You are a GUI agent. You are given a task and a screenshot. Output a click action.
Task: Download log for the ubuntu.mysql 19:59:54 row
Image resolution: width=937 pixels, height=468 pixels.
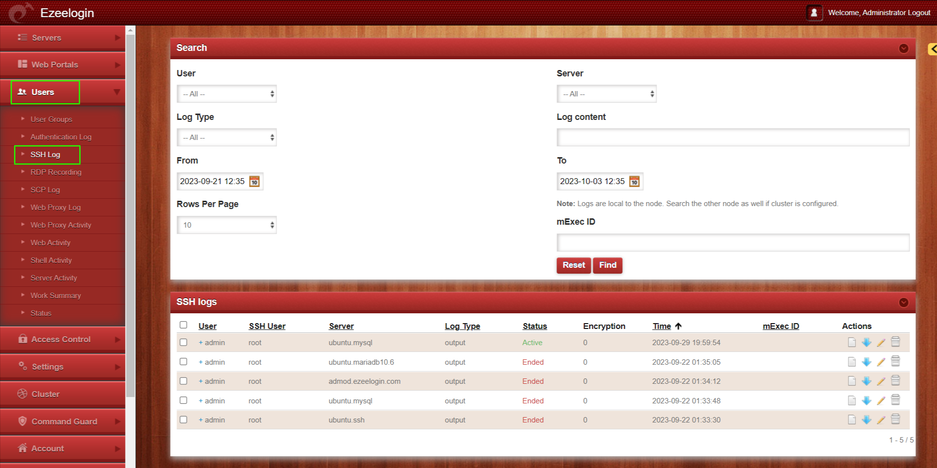tap(866, 342)
